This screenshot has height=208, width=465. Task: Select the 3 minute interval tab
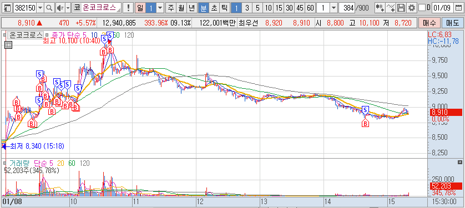coord(247,8)
